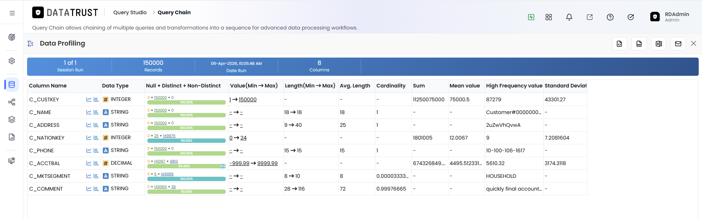Click the distinct count 140187 for C_ACCTBAL
This screenshot has height=219, width=702.
point(159,161)
